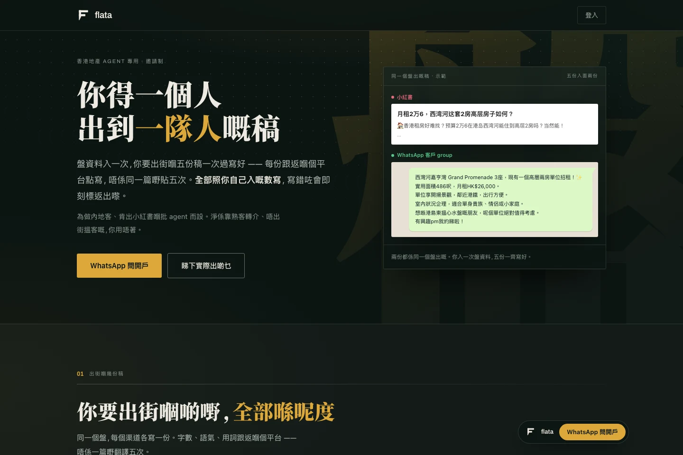Click the gold WhatsApp 問開戶 hero button

(x=119, y=265)
